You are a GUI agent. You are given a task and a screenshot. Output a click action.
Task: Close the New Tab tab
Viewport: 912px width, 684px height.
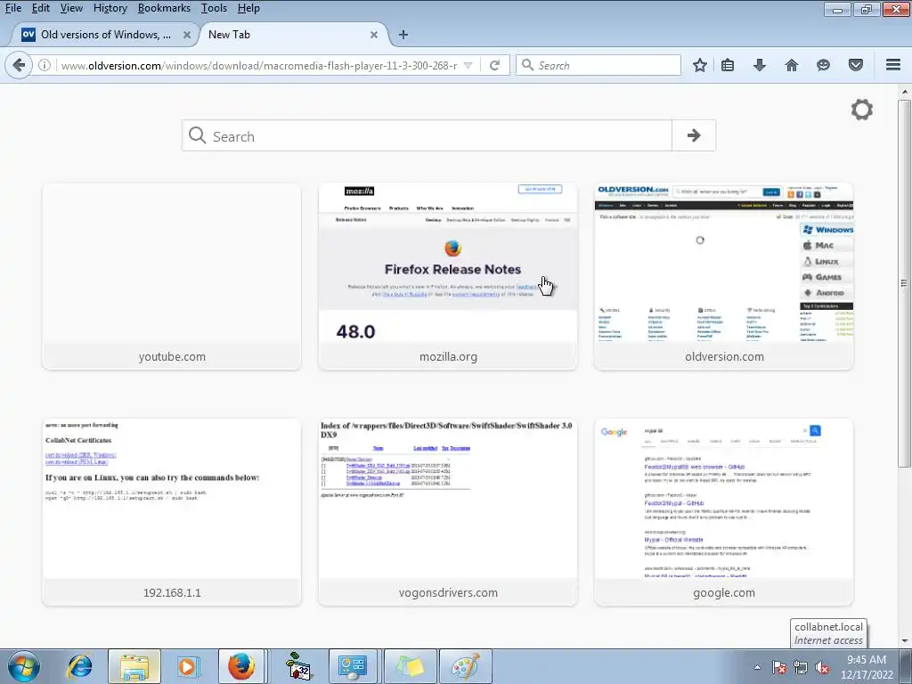coord(374,35)
